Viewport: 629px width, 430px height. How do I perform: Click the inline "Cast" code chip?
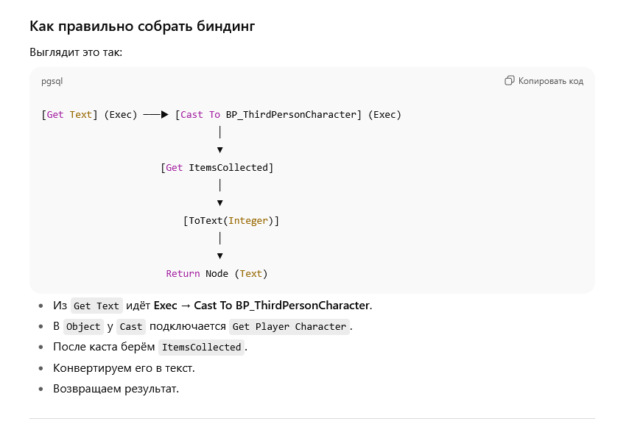point(131,327)
